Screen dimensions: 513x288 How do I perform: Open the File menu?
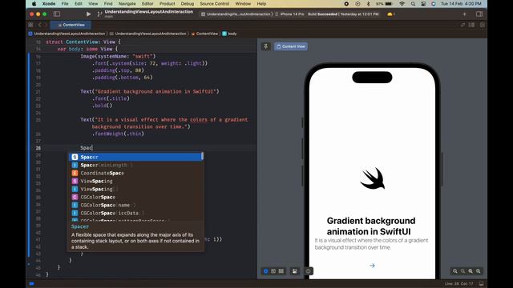(65, 3)
